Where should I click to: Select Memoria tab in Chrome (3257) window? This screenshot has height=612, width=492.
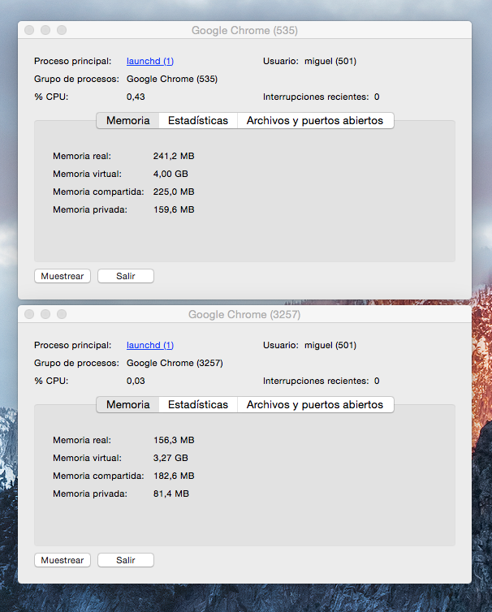[128, 405]
